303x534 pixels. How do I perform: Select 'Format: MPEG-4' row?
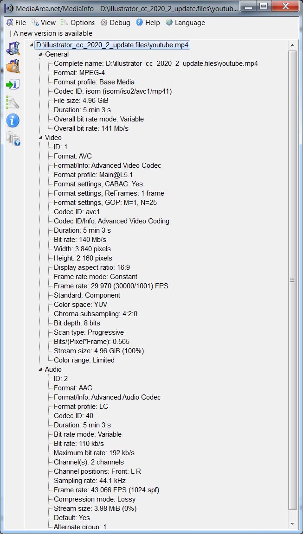(x=78, y=72)
